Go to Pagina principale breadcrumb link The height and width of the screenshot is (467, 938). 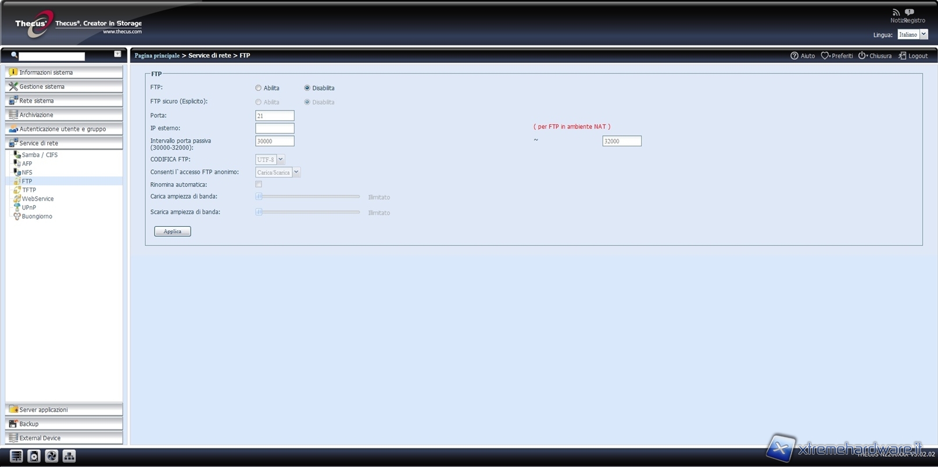pyautogui.click(x=157, y=56)
